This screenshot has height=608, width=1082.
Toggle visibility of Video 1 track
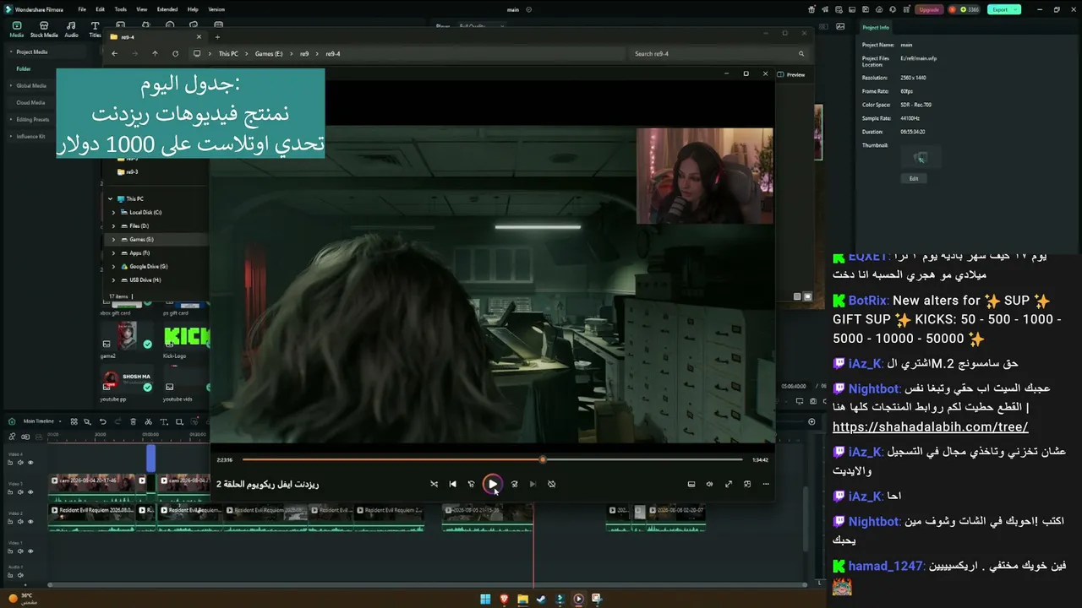pos(31,551)
